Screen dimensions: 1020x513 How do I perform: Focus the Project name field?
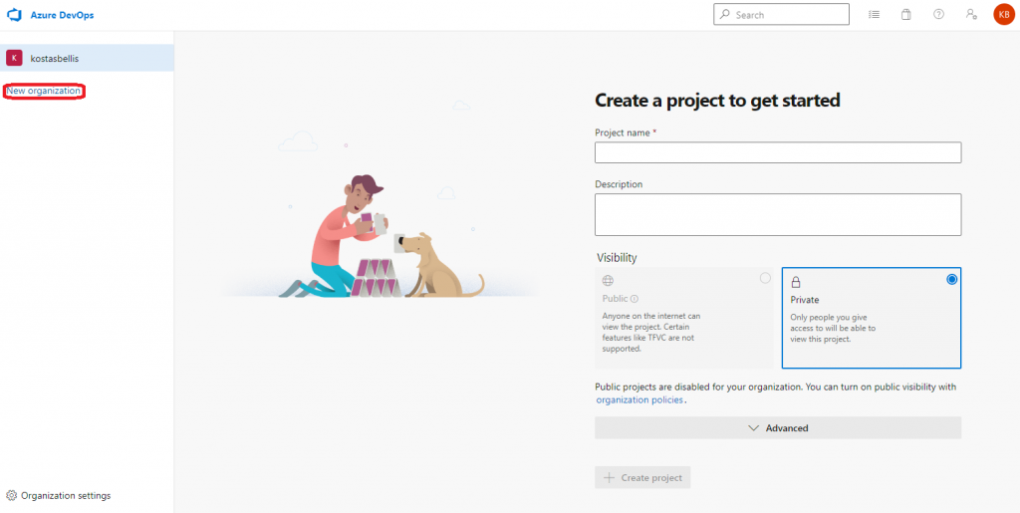(777, 152)
